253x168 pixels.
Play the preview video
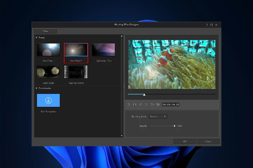click(x=129, y=105)
